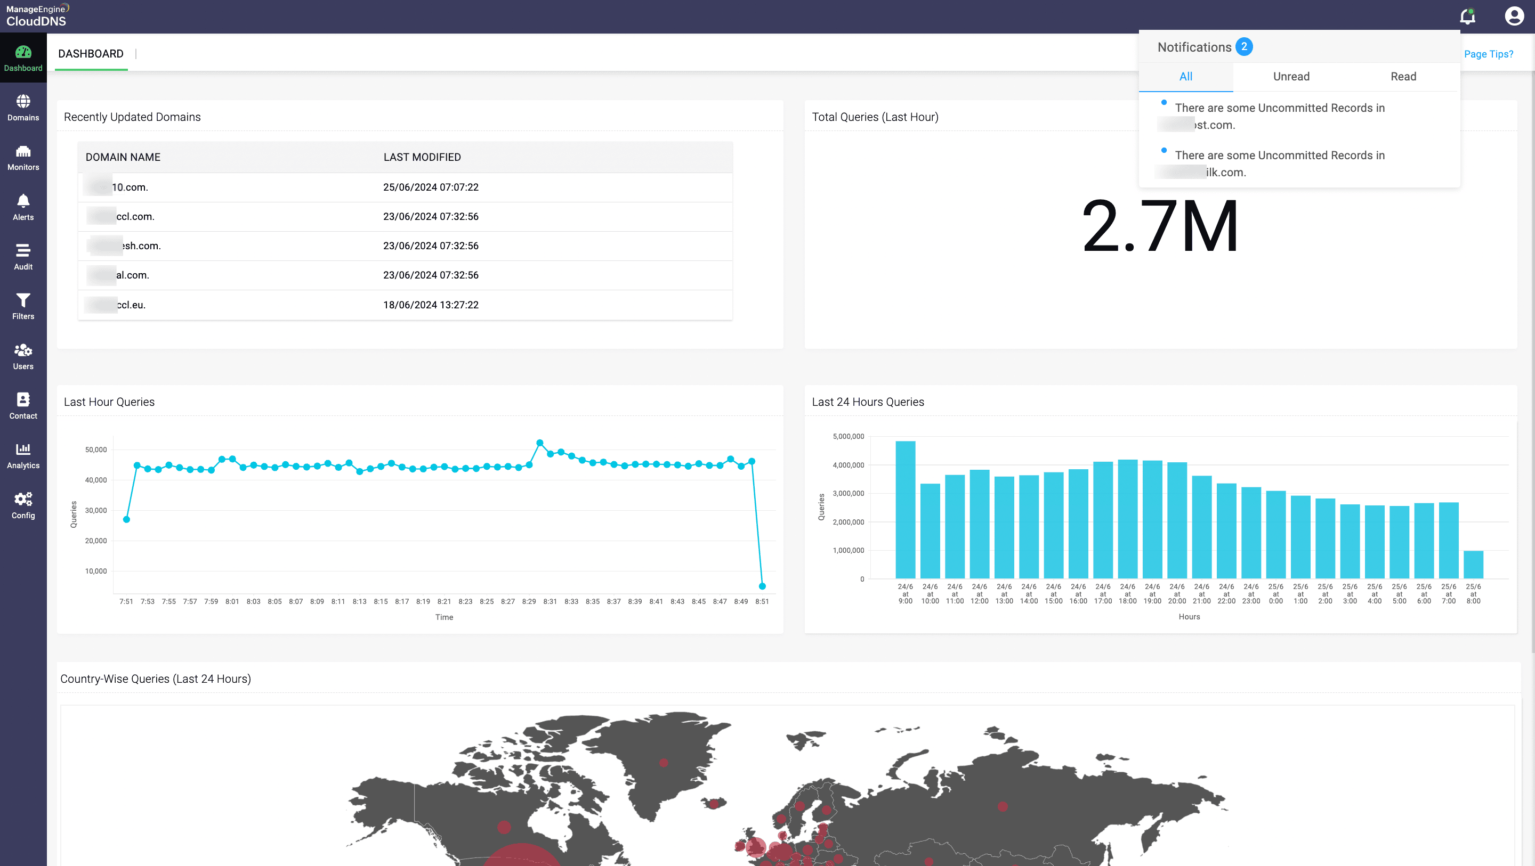The width and height of the screenshot is (1535, 866).
Task: Switch to the Unread notifications tab
Action: click(x=1291, y=76)
